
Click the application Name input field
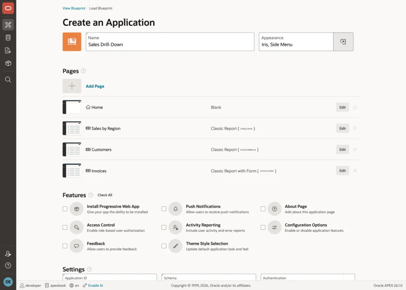170,42
